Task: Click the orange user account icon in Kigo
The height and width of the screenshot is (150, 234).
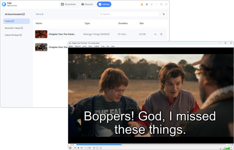Action: pos(142,4)
